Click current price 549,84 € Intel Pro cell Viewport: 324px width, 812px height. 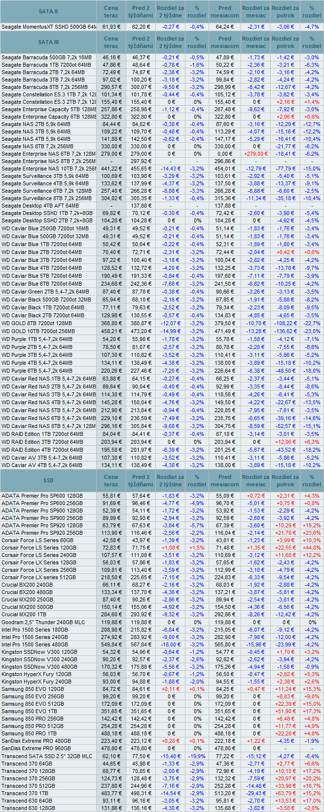point(111,644)
